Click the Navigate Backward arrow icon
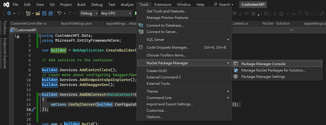The image size is (326, 125). 9,13
